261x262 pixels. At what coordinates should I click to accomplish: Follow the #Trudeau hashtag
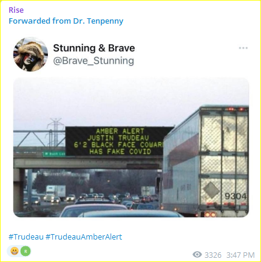point(26,237)
